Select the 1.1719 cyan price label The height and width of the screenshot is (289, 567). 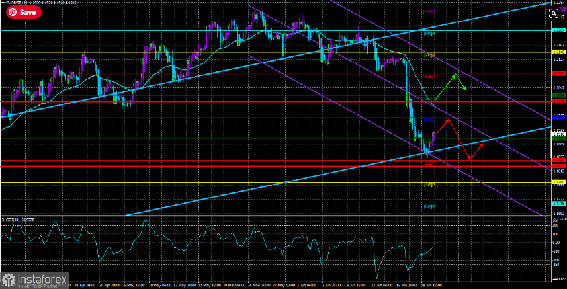click(x=558, y=204)
